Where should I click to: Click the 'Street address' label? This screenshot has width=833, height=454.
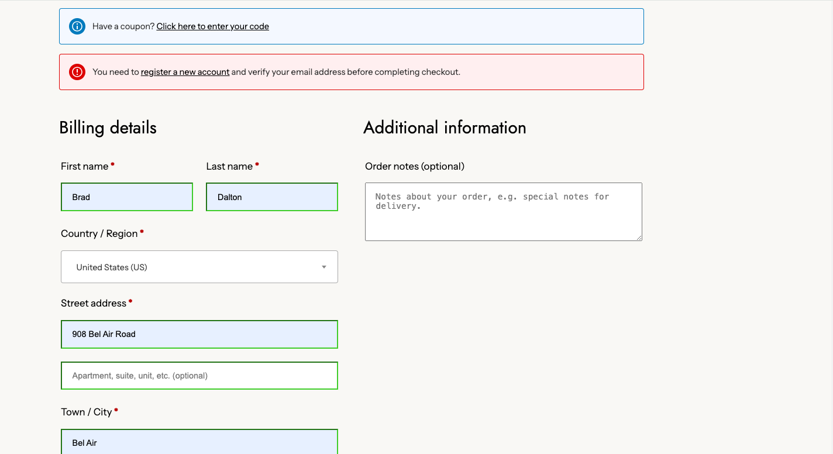pyautogui.click(x=94, y=304)
